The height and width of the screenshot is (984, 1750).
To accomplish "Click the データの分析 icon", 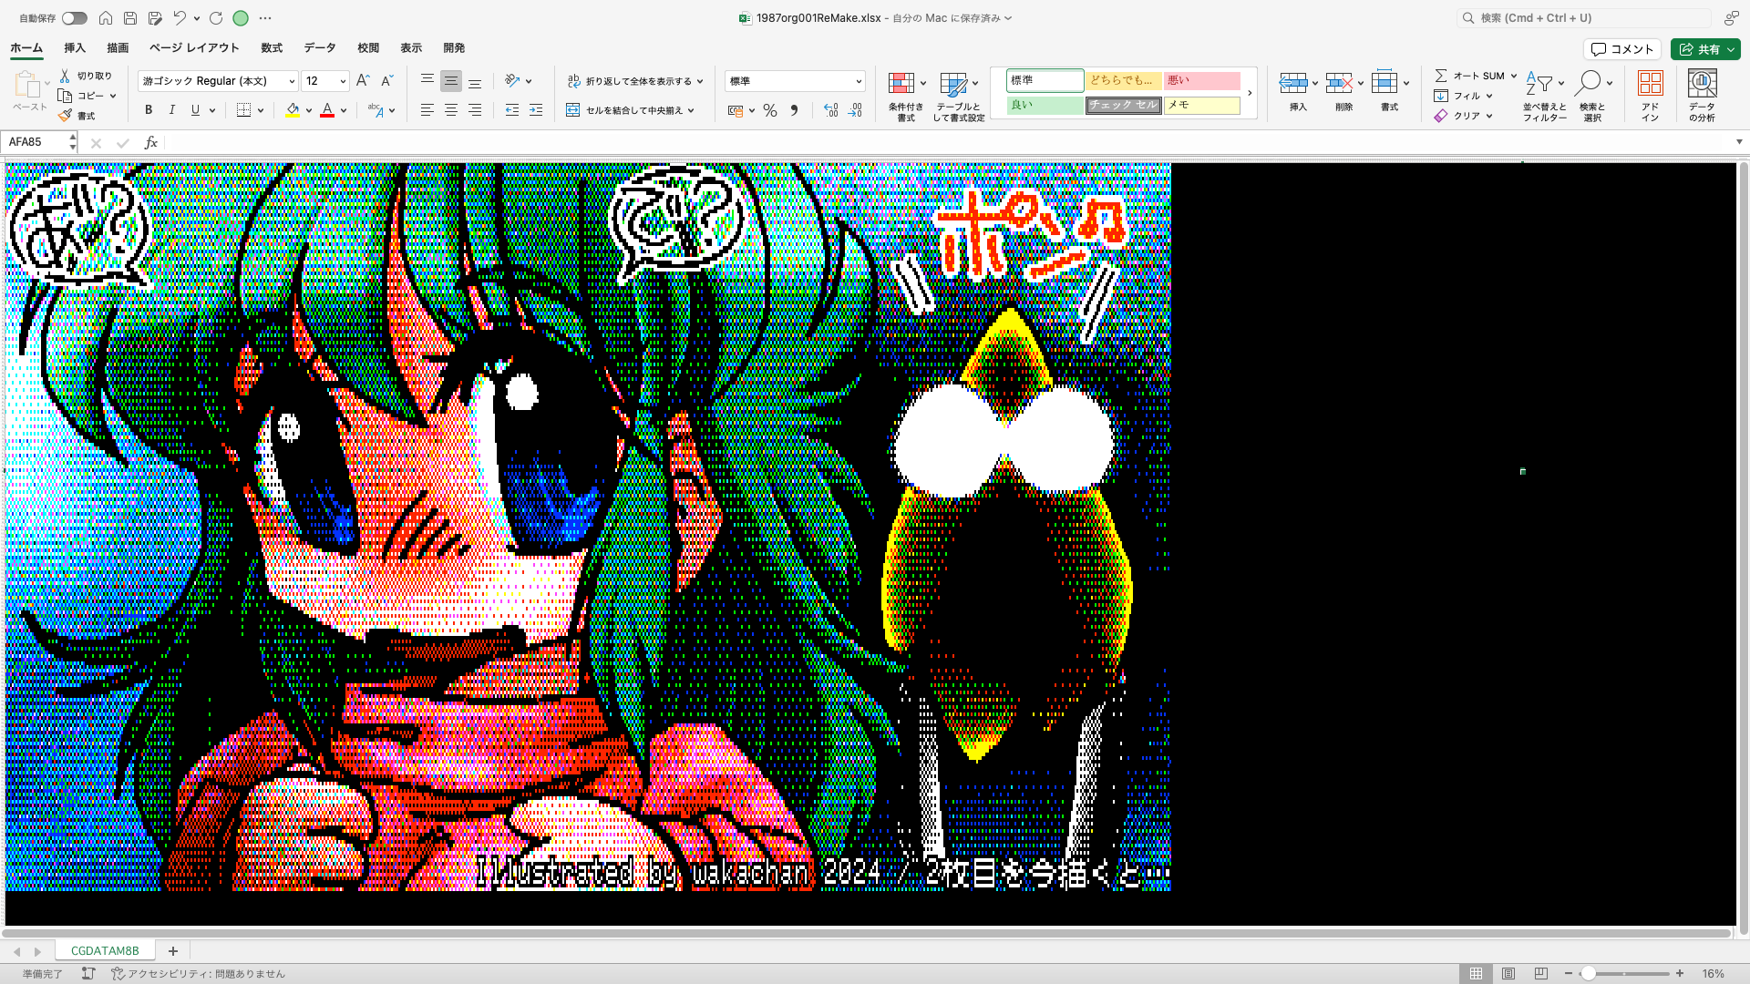I will pos(1702,83).
